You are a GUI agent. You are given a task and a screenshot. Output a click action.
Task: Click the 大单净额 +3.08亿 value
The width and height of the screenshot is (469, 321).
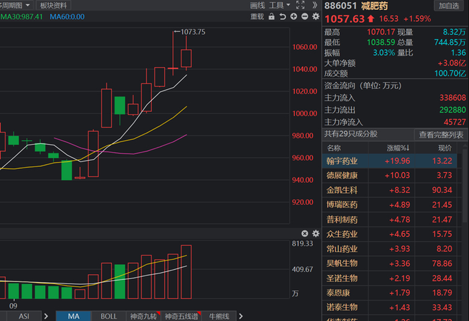(x=452, y=63)
